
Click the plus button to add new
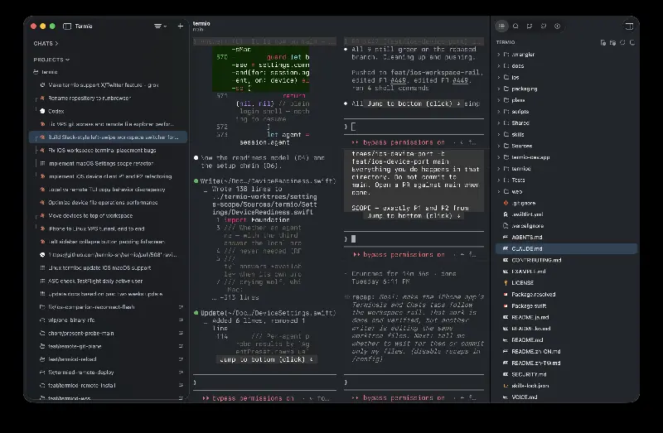[x=180, y=26]
